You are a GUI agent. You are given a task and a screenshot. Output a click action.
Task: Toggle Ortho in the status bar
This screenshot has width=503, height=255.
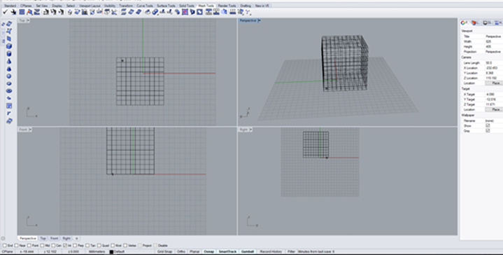pyautogui.click(x=181, y=251)
